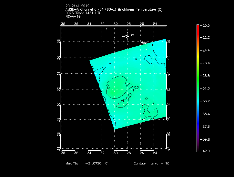The width and height of the screenshot is (234, 177).
Task: Click the blue section of the color bar
Action: (198, 119)
